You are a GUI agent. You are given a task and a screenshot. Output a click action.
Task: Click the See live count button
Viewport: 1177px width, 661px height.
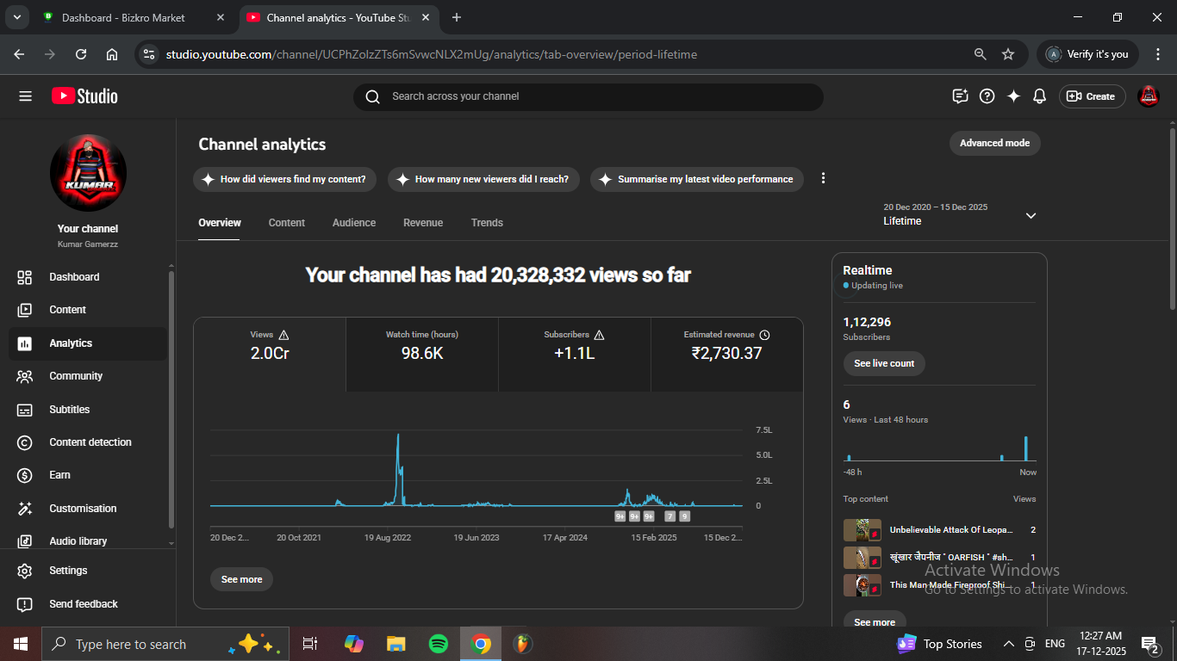884,363
